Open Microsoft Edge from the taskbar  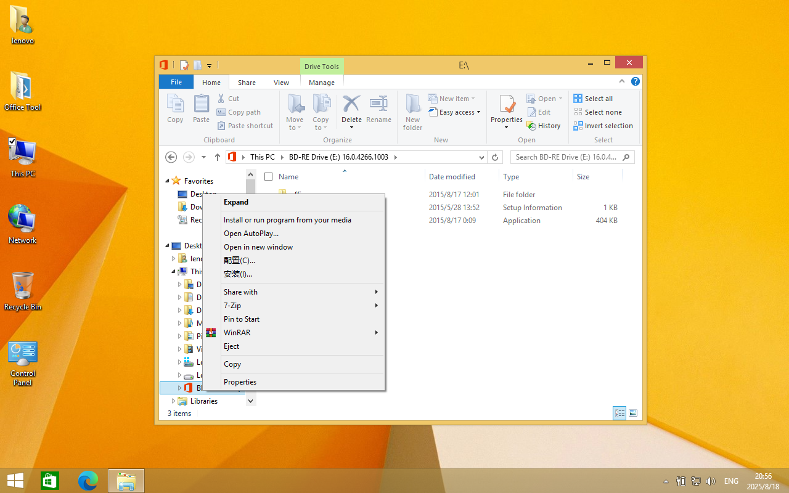[88, 481]
